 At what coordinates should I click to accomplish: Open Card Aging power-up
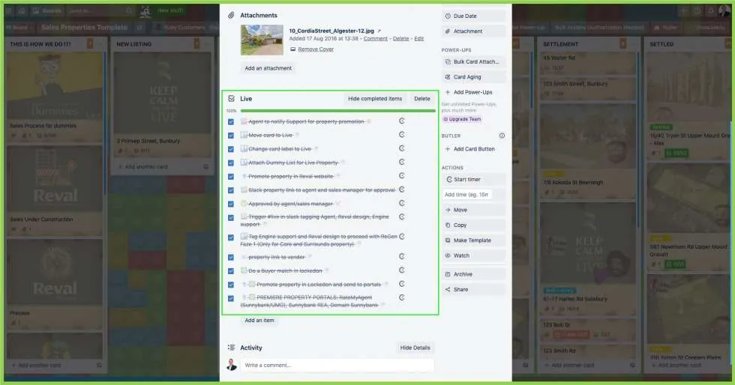[x=473, y=77]
